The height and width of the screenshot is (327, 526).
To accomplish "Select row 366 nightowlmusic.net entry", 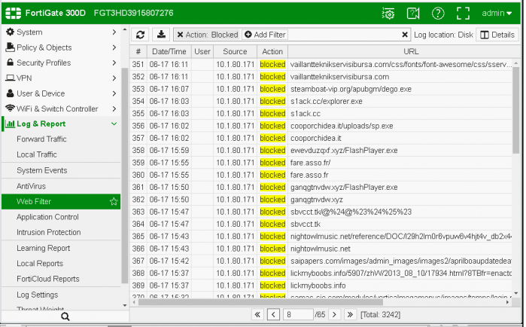I will coord(321,249).
